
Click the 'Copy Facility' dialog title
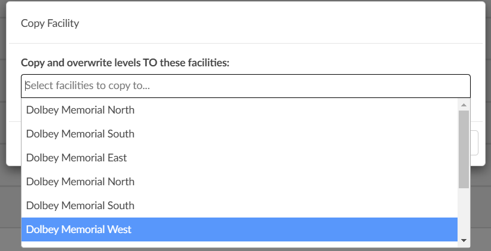50,23
